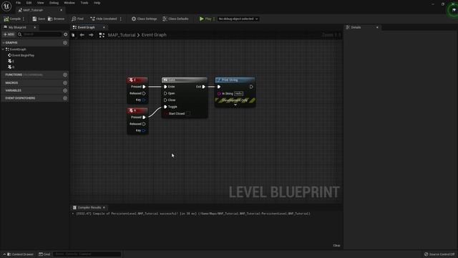458x258 pixels.
Task: Select the Gate node header
Action: (185, 80)
